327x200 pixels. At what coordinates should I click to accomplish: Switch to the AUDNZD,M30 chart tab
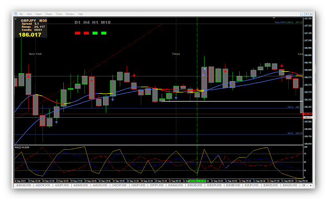(81, 185)
